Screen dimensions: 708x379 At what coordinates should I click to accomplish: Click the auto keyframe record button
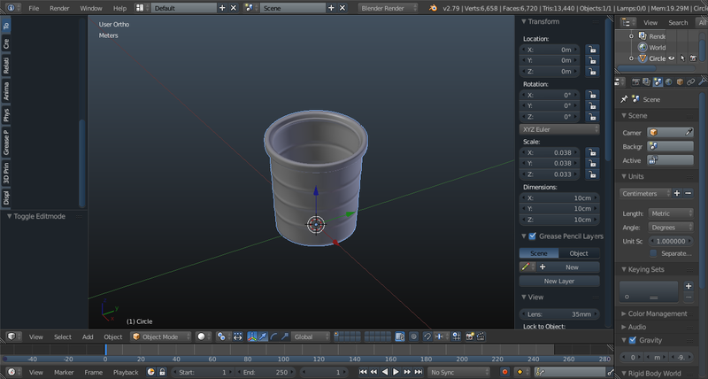click(504, 372)
